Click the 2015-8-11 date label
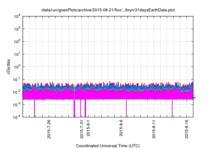213x149 pixels. tap(154, 129)
